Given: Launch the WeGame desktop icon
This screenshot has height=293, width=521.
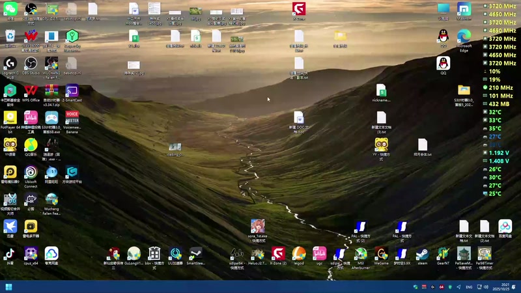Looking at the screenshot, I should coord(381,253).
